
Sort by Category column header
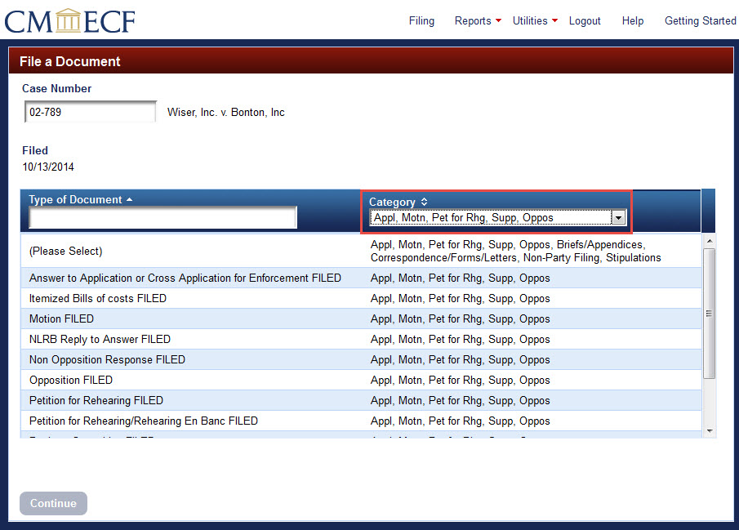pos(398,202)
